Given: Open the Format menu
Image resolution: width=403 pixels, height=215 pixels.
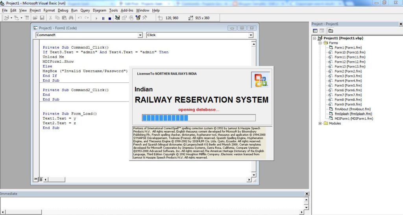Looking at the screenshot, I should (49, 10).
